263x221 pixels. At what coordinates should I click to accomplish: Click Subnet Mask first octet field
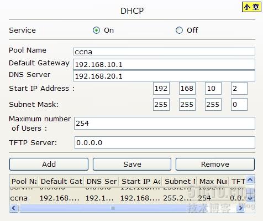coord(161,105)
